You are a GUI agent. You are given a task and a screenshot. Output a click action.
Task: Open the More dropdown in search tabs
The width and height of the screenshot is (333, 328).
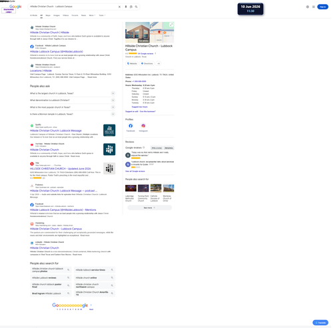(92, 15)
